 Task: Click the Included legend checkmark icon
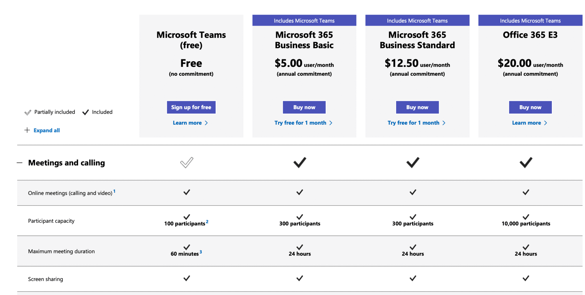pos(85,112)
